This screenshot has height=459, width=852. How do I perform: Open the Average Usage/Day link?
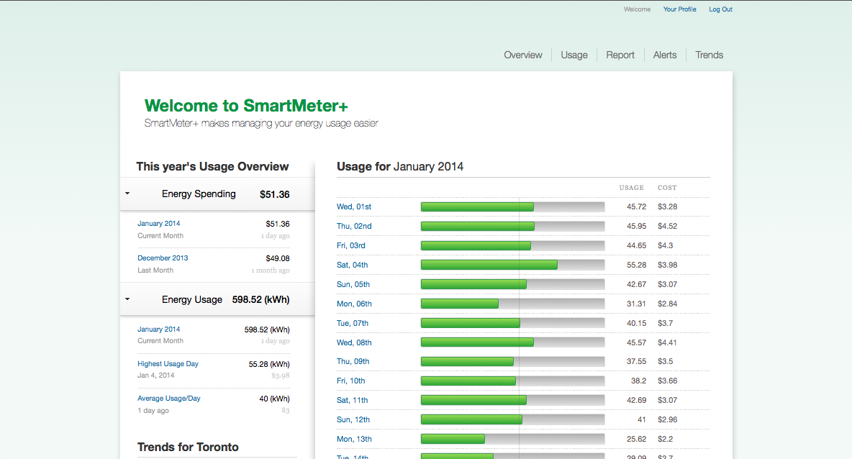(x=169, y=398)
